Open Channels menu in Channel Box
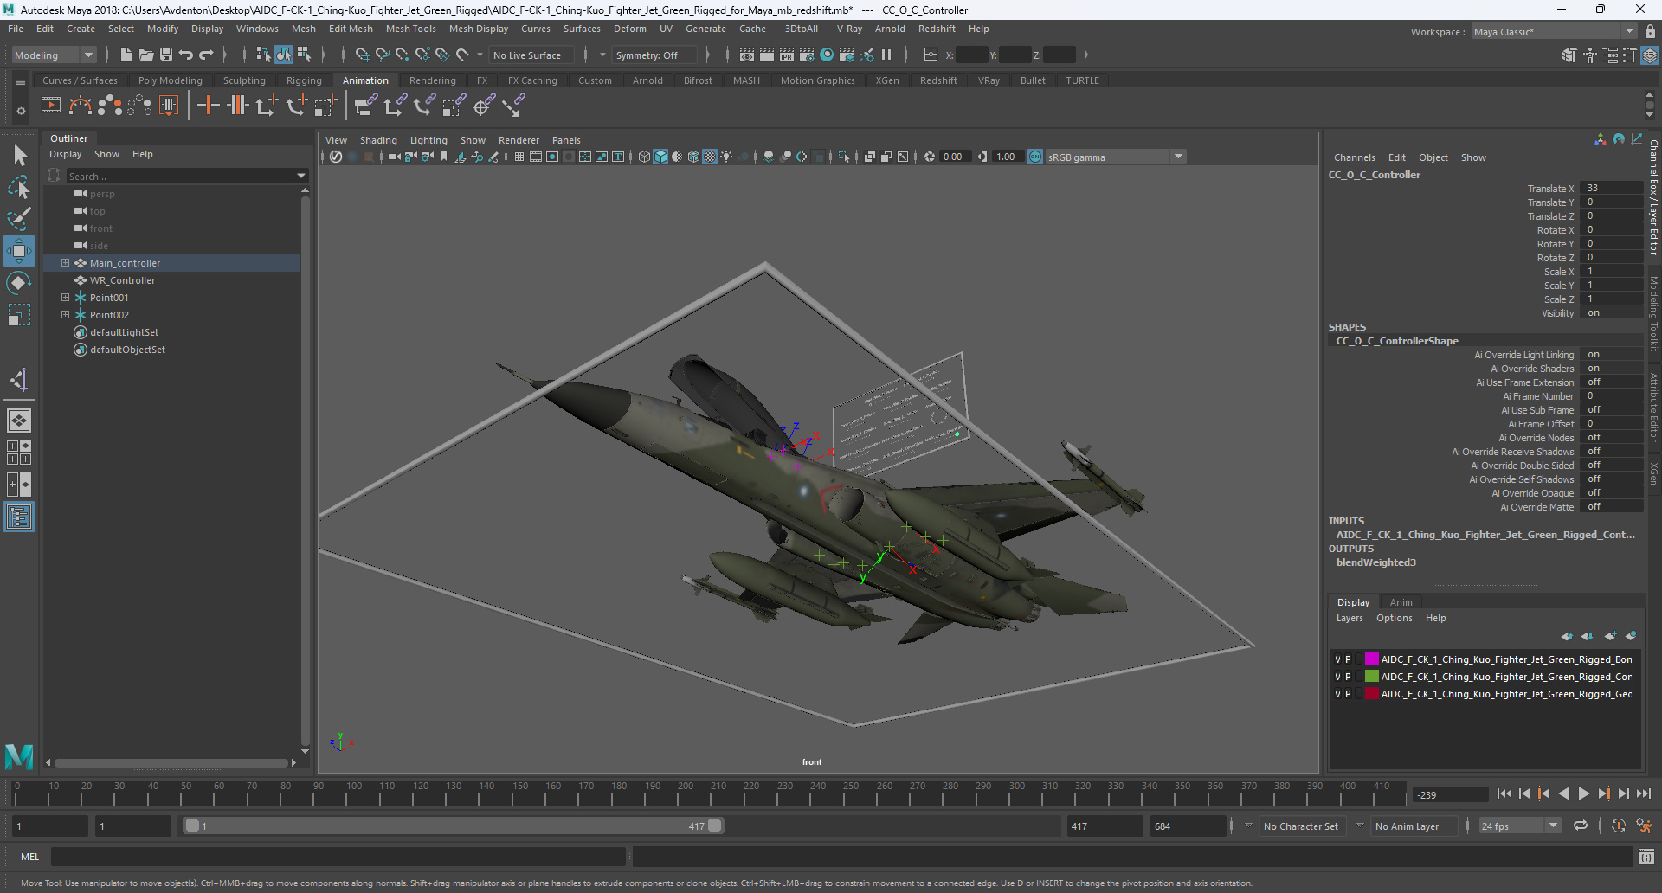Viewport: 1662px width, 893px height. pyautogui.click(x=1354, y=157)
